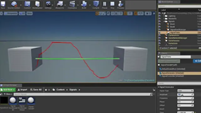The width and height of the screenshot is (201, 113).
Task: Collapse the Signal Generator section
Action: pyautogui.click(x=158, y=87)
